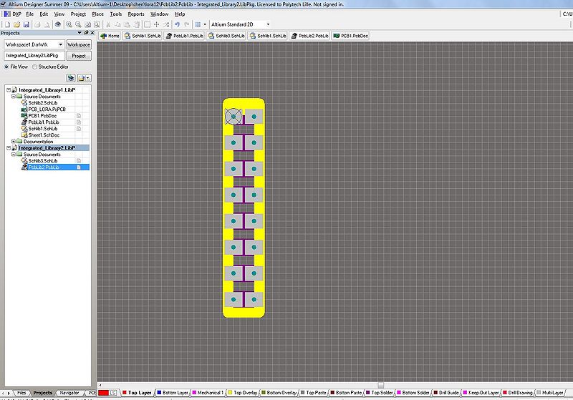
Task: Collapse the Integrated_Library1.LibP project node
Action: coord(7,89)
